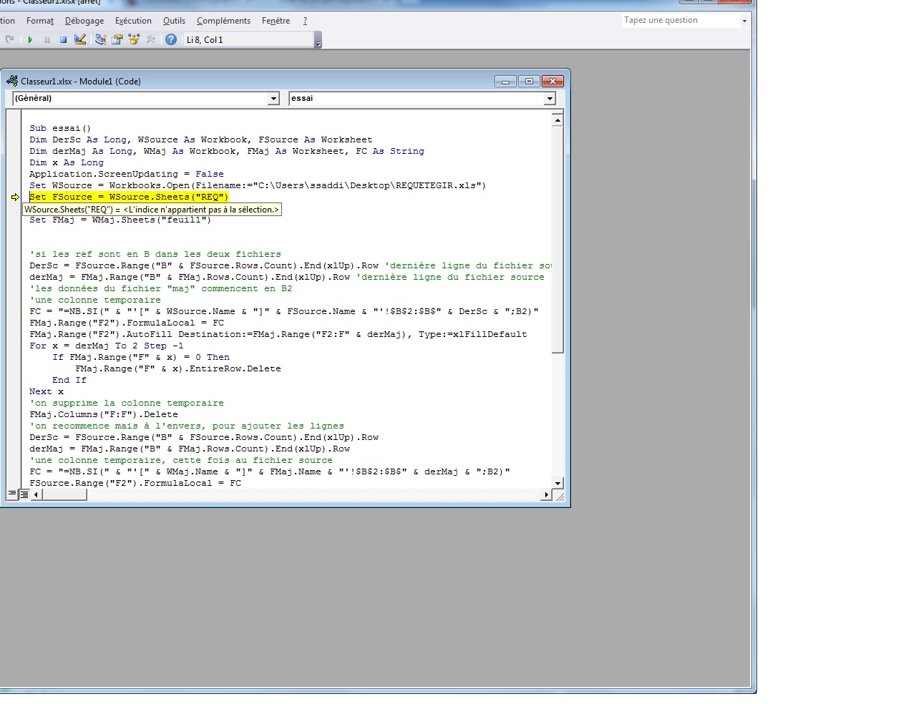
Task: Click the 'Next x' line
Action: [x=47, y=391]
